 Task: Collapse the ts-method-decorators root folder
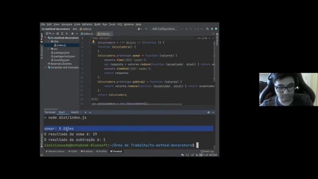[x=46, y=38]
